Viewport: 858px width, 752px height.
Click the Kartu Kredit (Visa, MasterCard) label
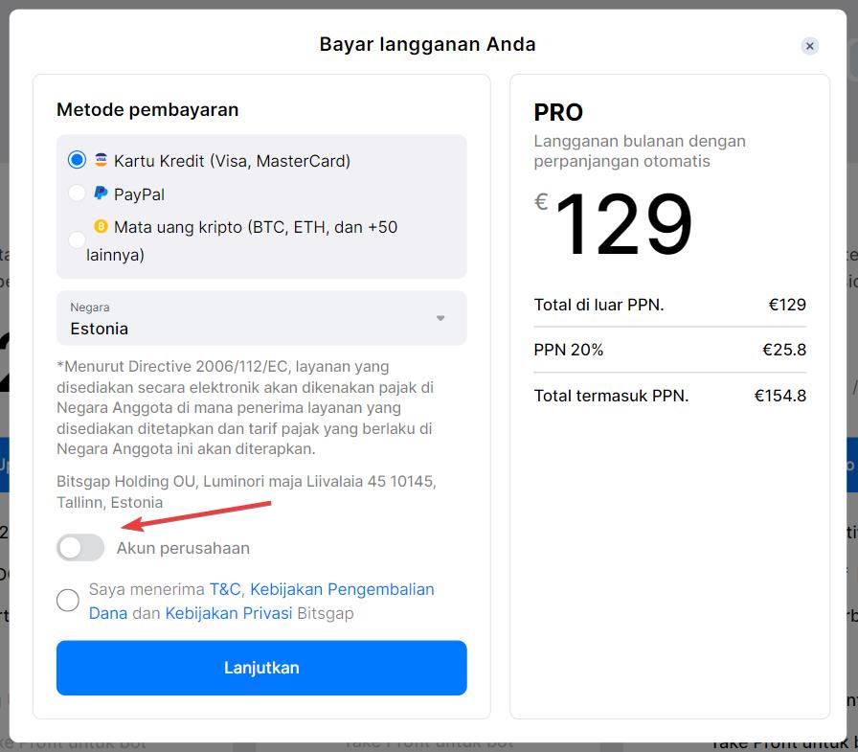click(232, 161)
